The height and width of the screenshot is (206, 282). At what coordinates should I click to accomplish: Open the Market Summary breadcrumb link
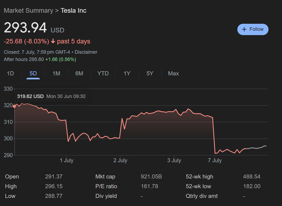pyautogui.click(x=28, y=11)
